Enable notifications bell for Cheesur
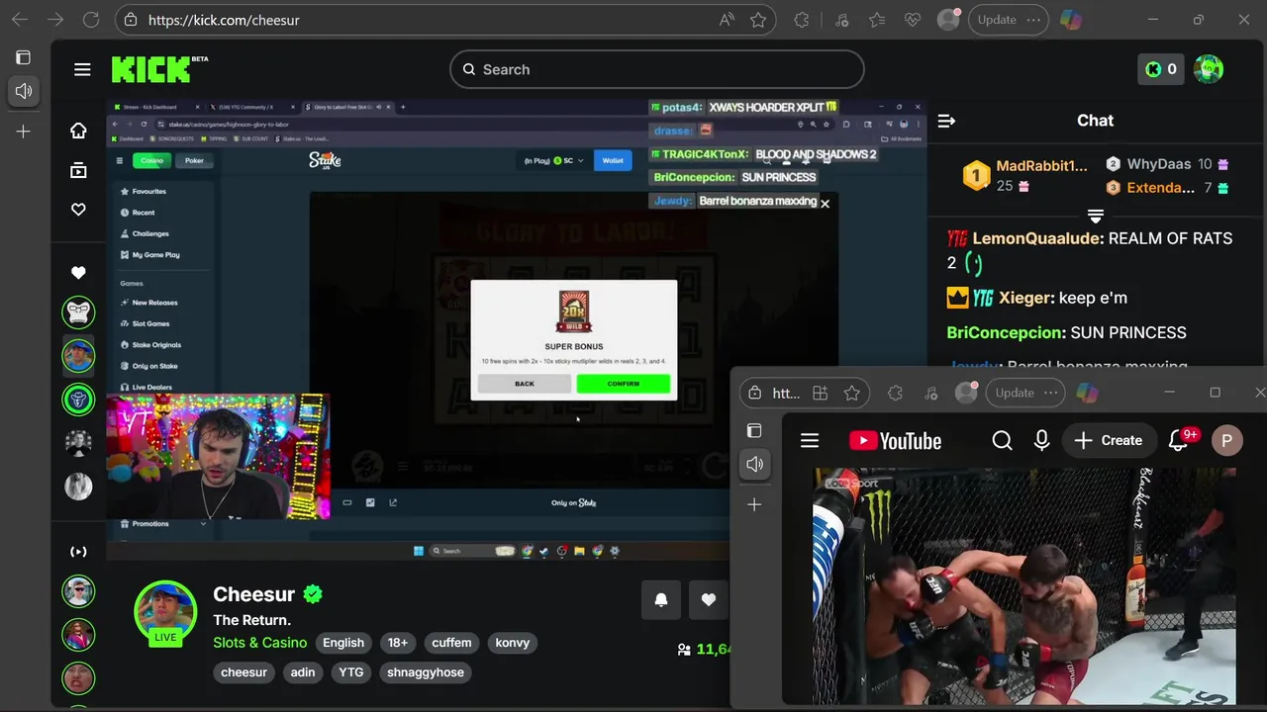Screen dimensions: 1267x712 (x=661, y=599)
